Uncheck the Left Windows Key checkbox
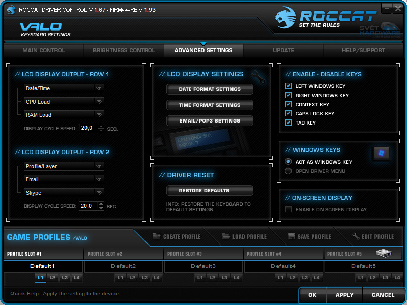Viewport: 407px width, 305px height. (x=288, y=86)
